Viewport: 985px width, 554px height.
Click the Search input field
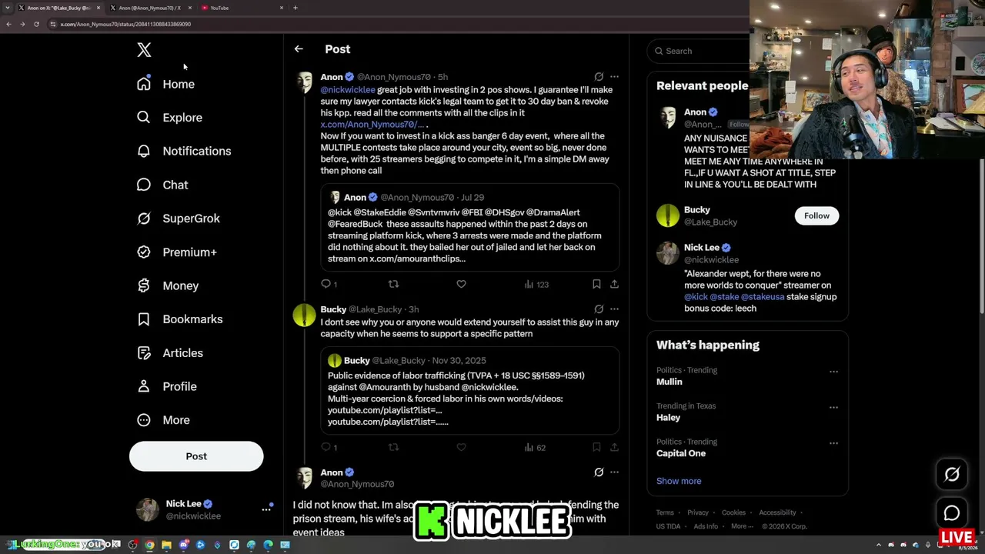(x=699, y=51)
